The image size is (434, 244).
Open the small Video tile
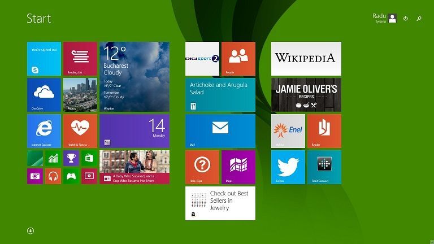[x=89, y=176]
